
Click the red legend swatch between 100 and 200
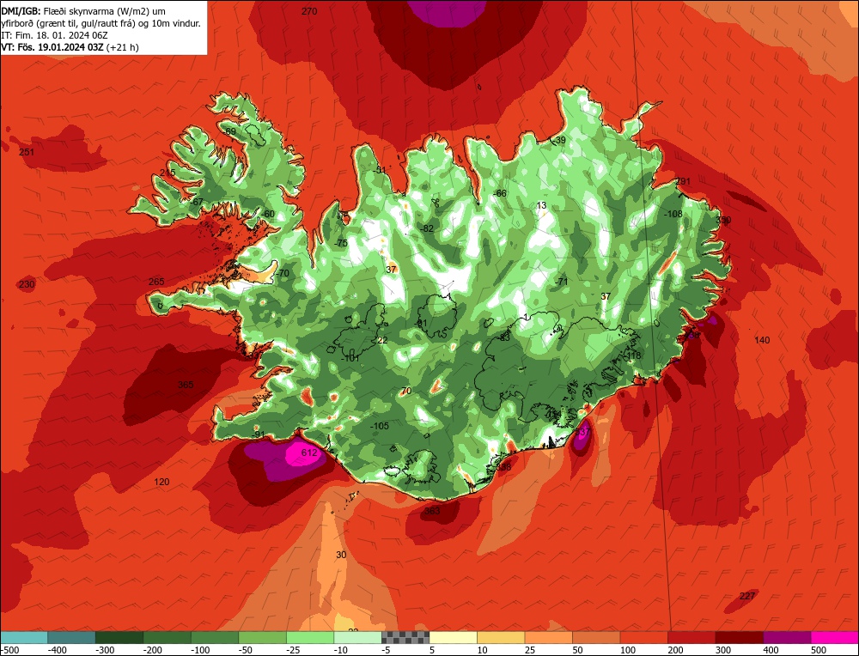[x=643, y=637]
